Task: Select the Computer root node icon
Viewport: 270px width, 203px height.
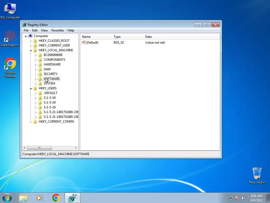Action: tap(30, 36)
